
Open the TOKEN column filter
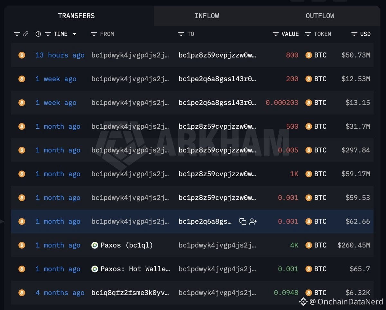(x=308, y=34)
